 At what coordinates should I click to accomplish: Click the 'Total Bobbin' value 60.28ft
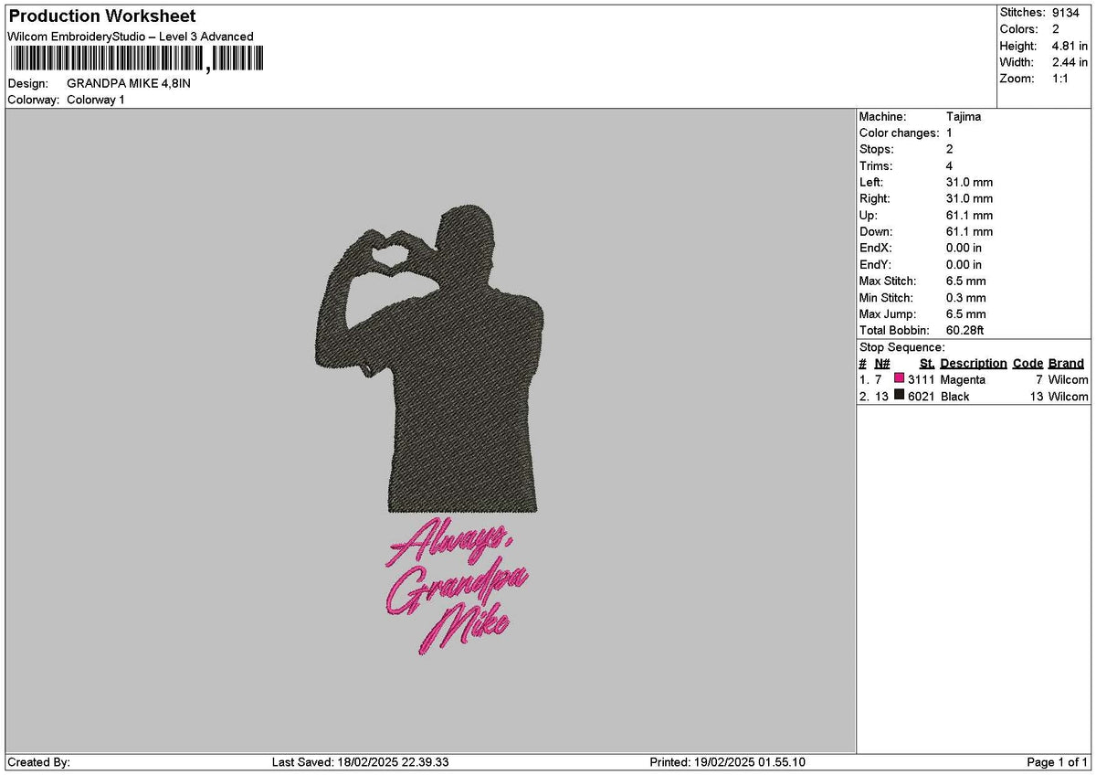[x=964, y=330]
